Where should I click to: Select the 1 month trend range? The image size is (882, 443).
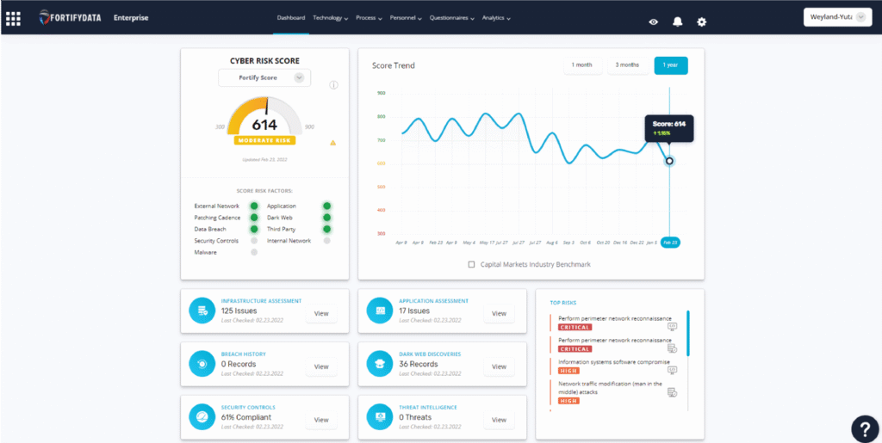coord(581,65)
